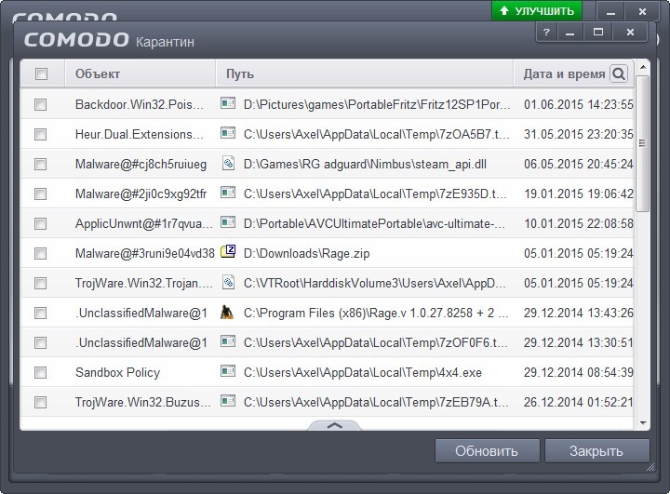This screenshot has width=670, height=494.
Task: Close the Карантин window
Action: [630, 32]
